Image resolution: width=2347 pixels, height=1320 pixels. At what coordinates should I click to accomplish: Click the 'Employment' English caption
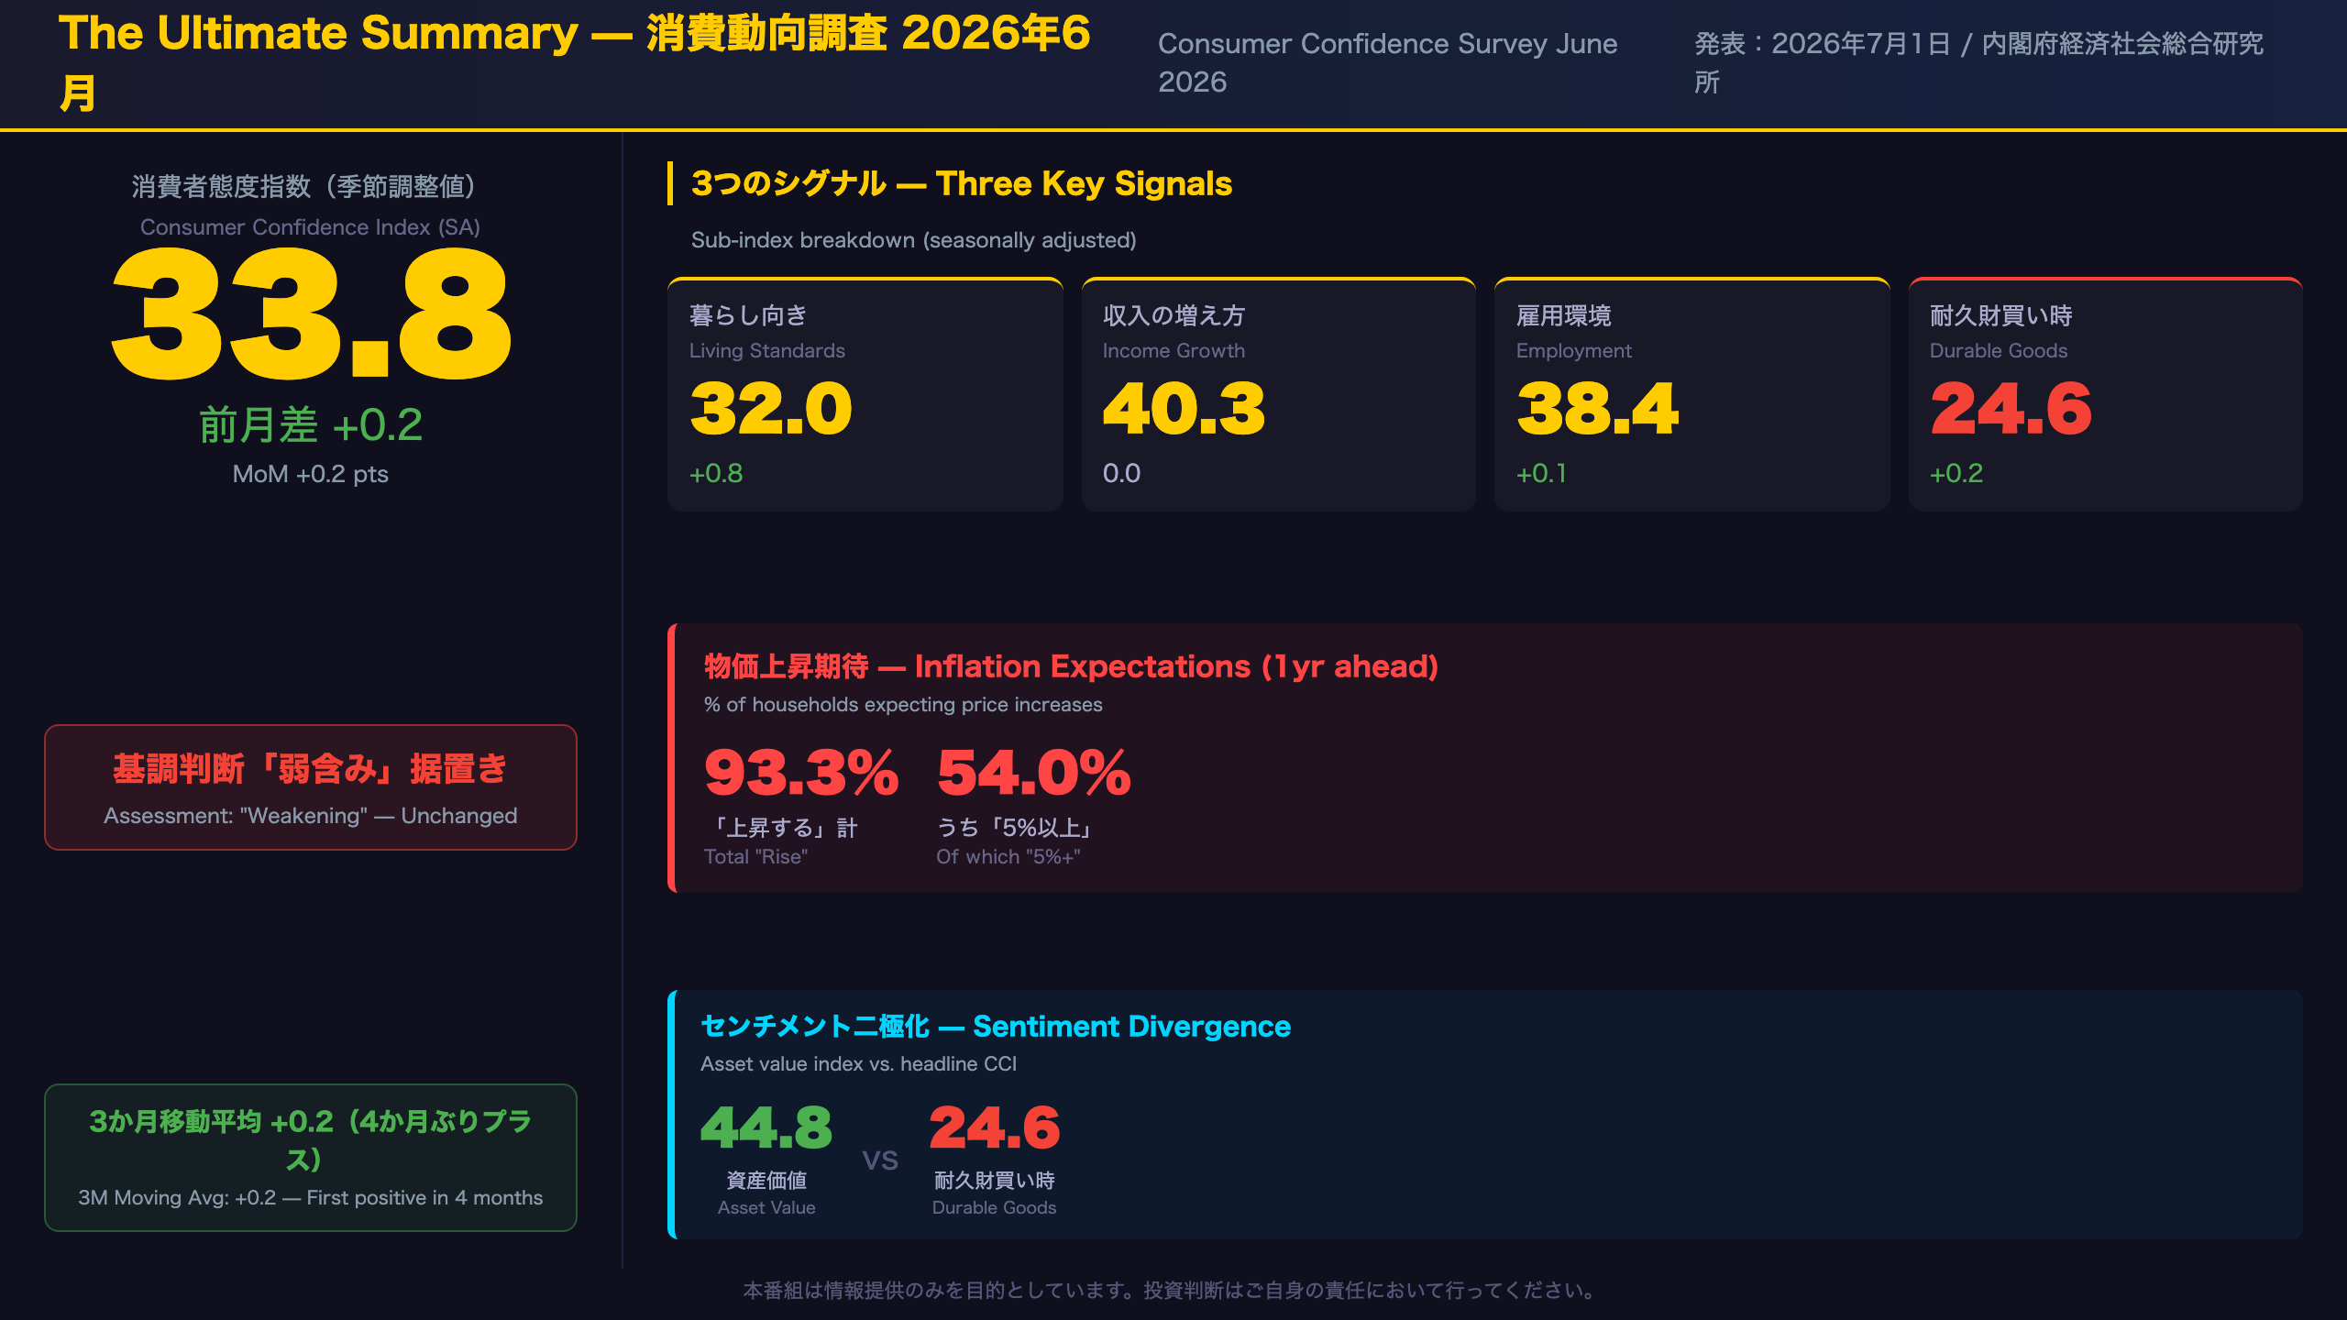[1574, 351]
